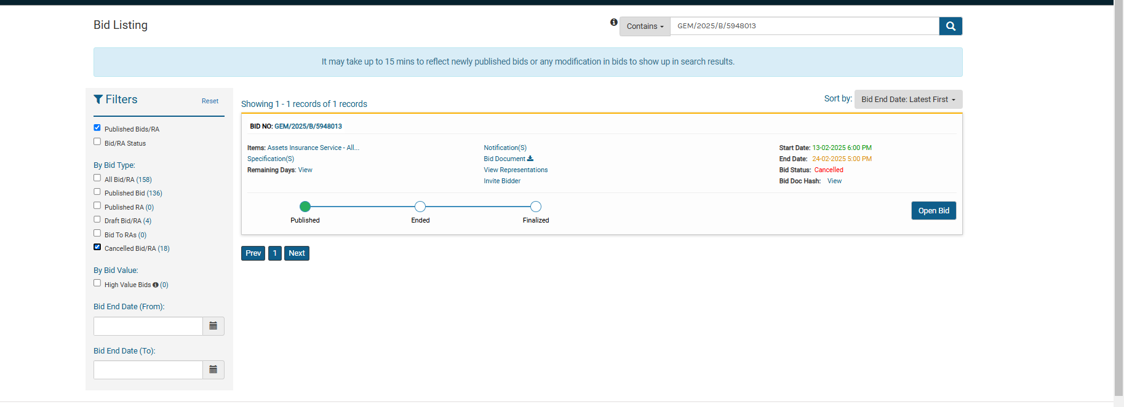Open the Bid End Date (From) calendar
This screenshot has width=1124, height=407.
(x=213, y=326)
